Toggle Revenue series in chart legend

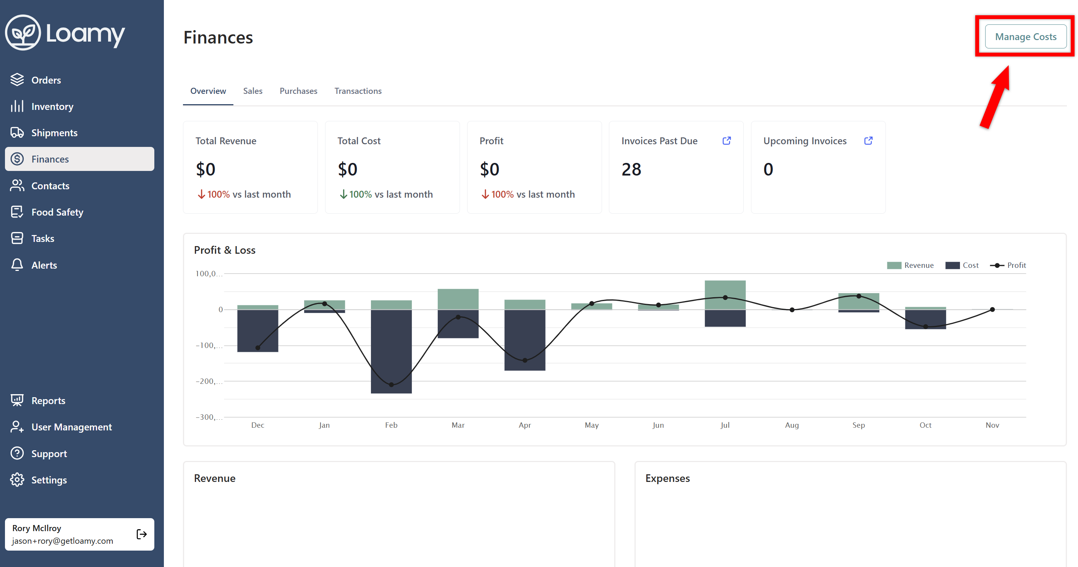tap(910, 265)
